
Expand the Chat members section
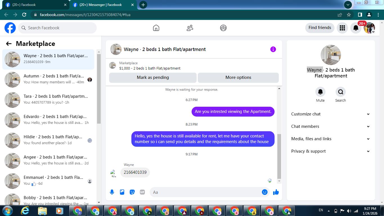331,126
